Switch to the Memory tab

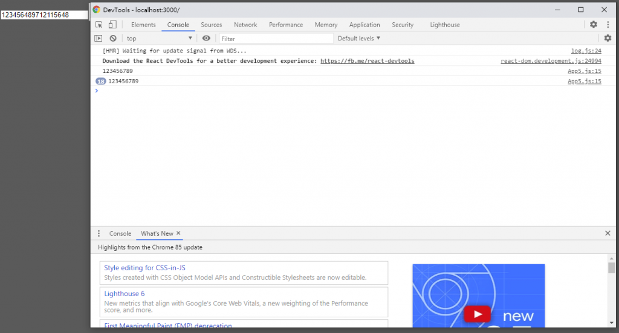pyautogui.click(x=326, y=25)
